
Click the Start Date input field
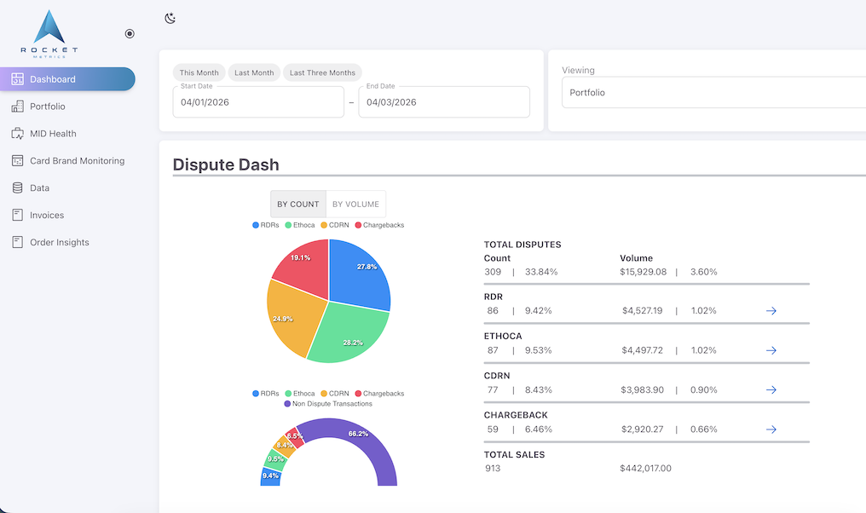click(x=258, y=102)
